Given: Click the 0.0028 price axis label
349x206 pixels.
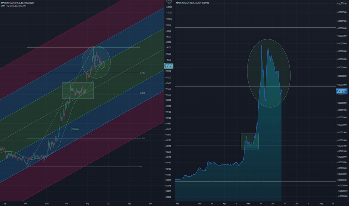Looking at the screenshot, I should pyautogui.click(x=169, y=197).
